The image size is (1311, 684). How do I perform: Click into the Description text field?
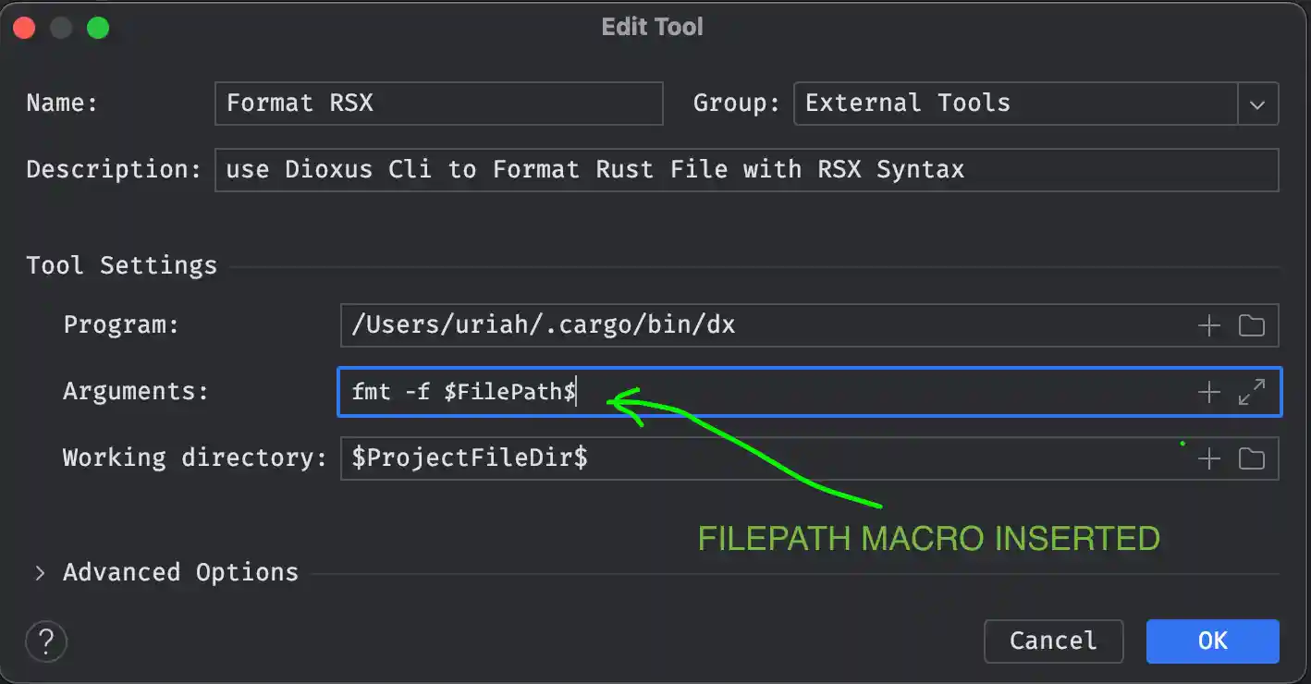[745, 170]
